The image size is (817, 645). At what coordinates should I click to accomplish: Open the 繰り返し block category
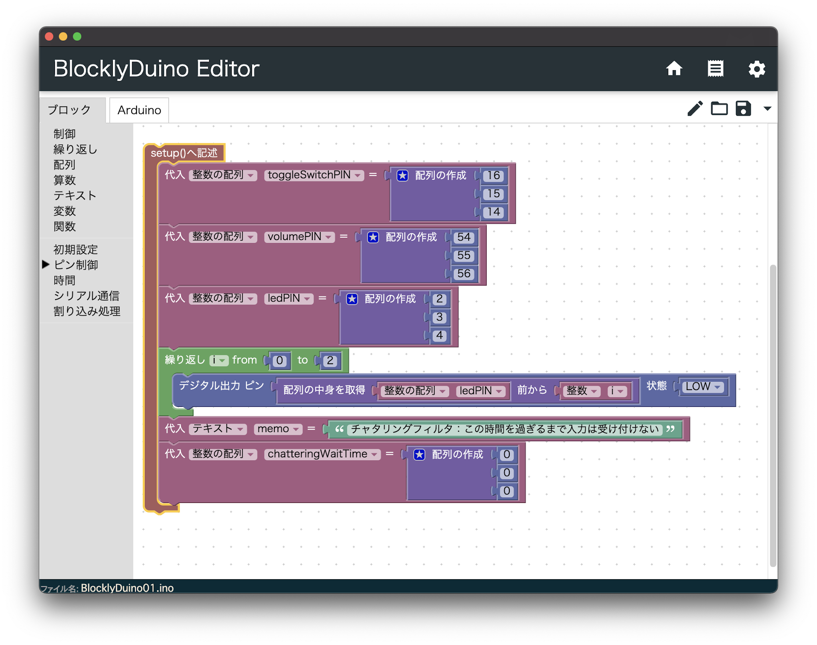(75, 149)
